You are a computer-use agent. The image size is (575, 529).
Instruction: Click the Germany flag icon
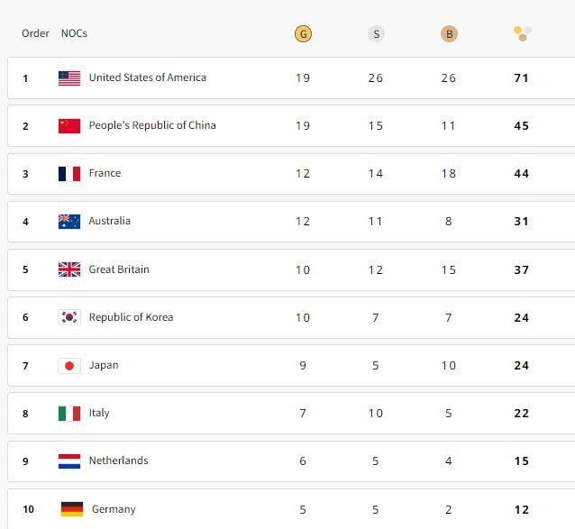pyautogui.click(x=72, y=509)
